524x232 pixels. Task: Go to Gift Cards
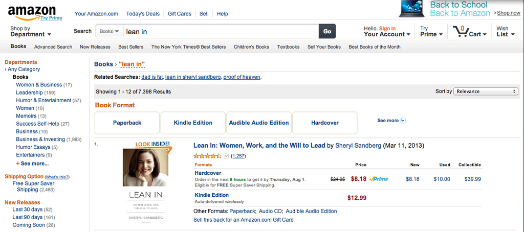(180, 14)
